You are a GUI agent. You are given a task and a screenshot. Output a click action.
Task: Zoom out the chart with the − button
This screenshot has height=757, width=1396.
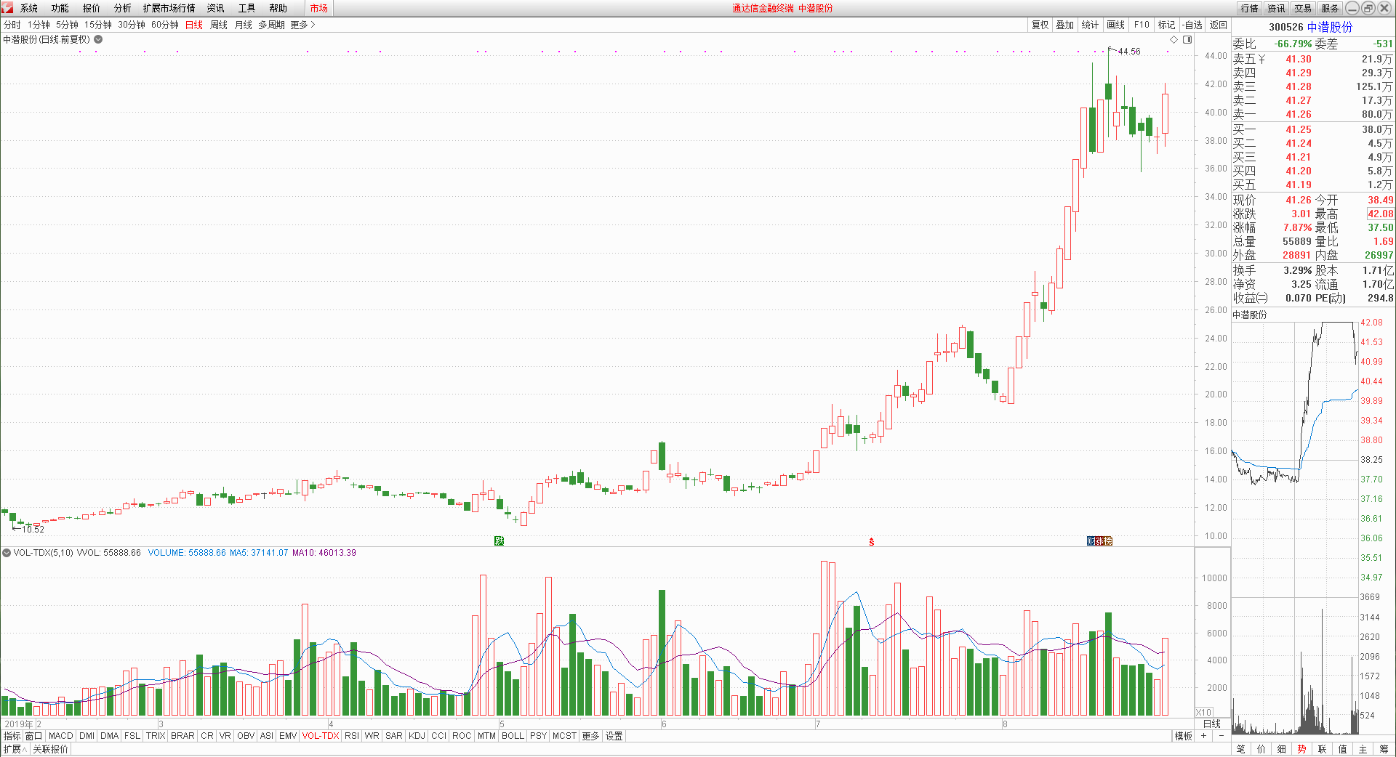click(x=1221, y=736)
